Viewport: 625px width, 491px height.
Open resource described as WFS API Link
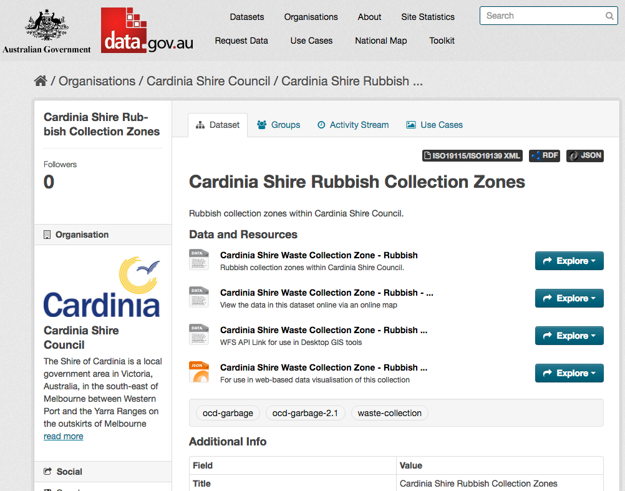tap(324, 330)
